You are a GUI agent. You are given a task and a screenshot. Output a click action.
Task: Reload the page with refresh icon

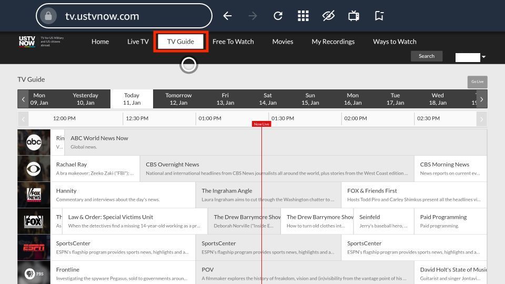[278, 16]
